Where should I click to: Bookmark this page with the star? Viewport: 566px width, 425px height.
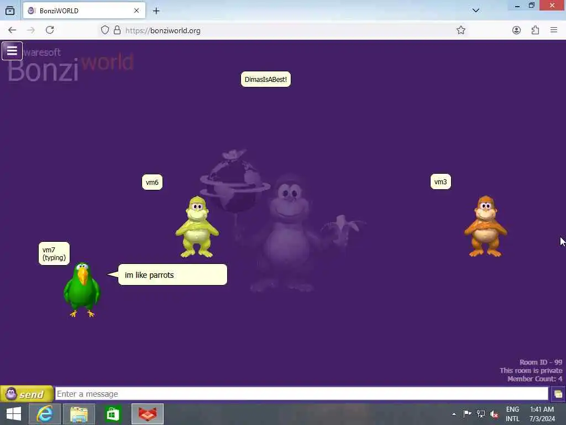point(460,30)
